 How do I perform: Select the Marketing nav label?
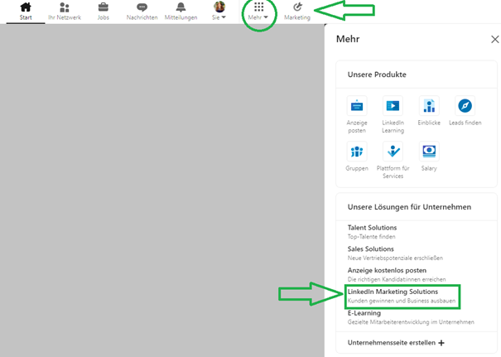click(x=297, y=17)
